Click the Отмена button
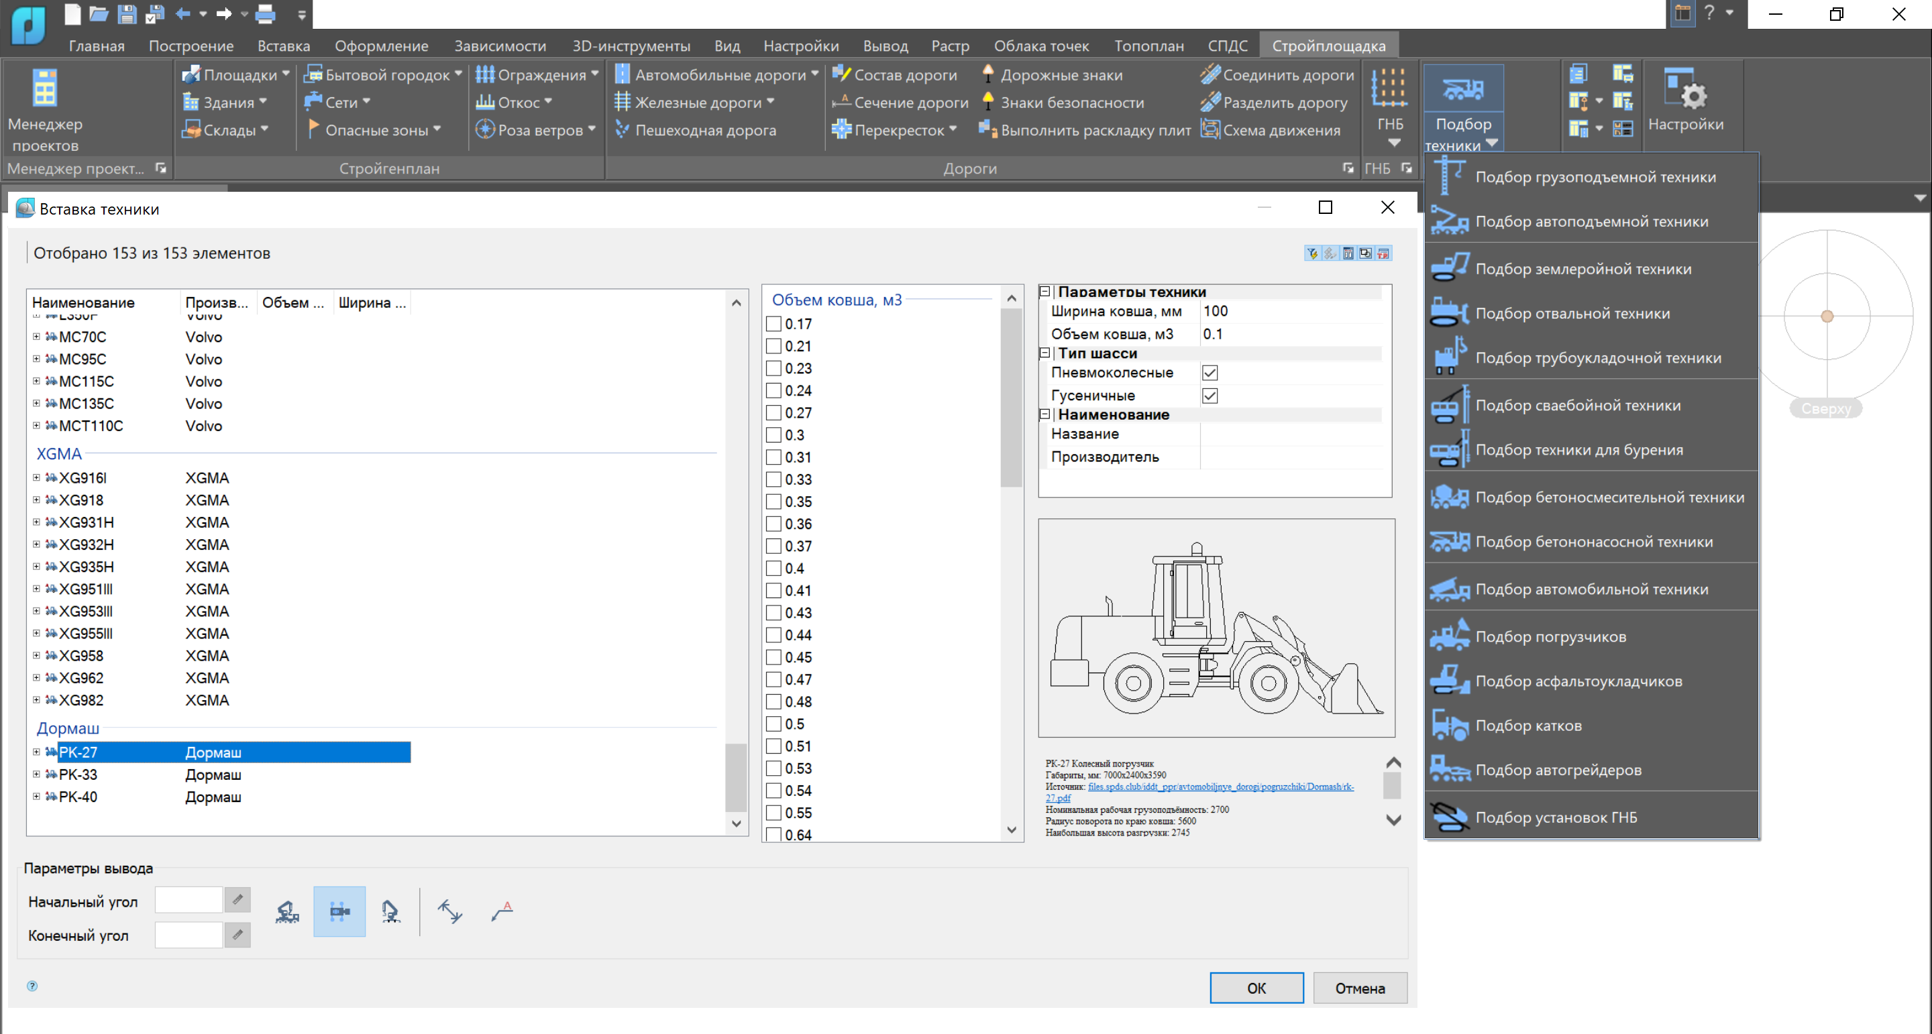This screenshot has height=1034, width=1932. point(1360,988)
